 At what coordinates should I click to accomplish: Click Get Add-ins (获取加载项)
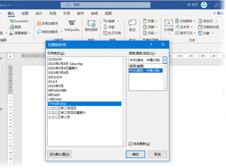47,23
